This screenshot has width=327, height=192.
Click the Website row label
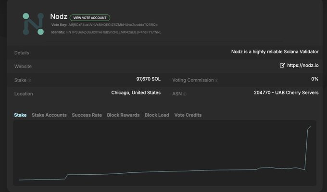point(23,67)
